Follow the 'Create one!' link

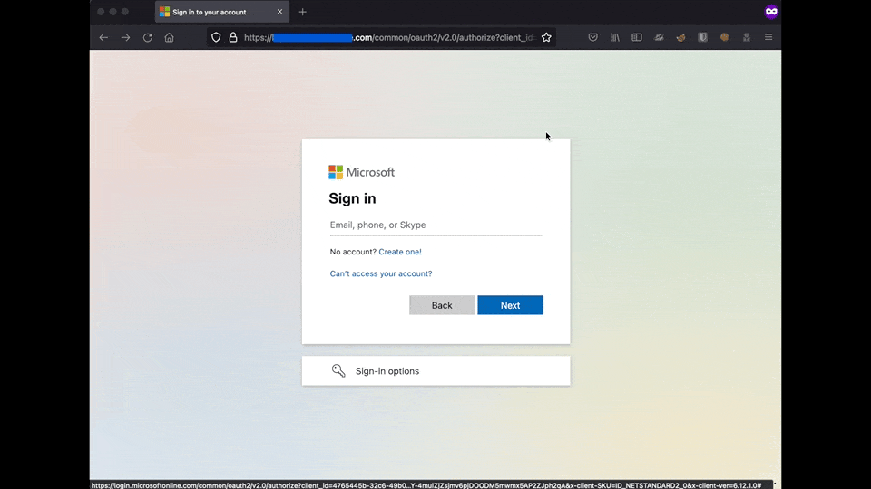(400, 252)
